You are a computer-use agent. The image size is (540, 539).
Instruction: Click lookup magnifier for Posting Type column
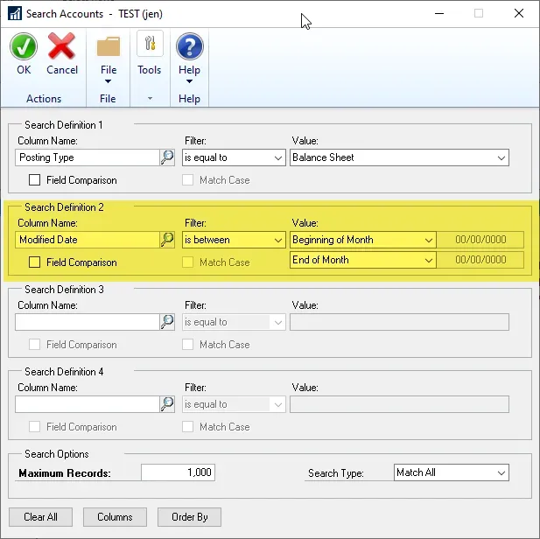(167, 157)
